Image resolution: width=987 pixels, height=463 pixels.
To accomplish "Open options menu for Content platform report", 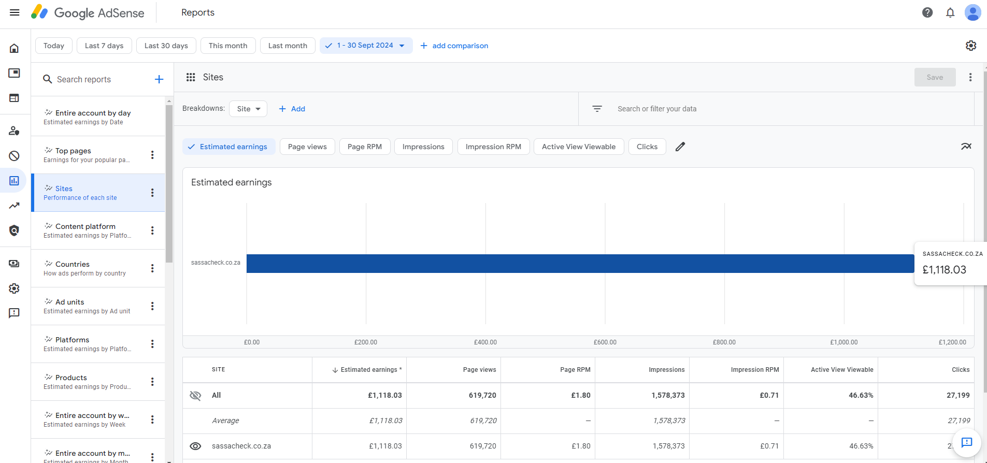I will click(x=152, y=230).
